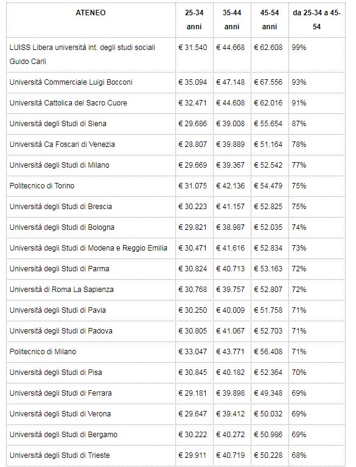Click the € 40.719 Trieste salary cell
The width and height of the screenshot is (356, 467).
(x=231, y=455)
